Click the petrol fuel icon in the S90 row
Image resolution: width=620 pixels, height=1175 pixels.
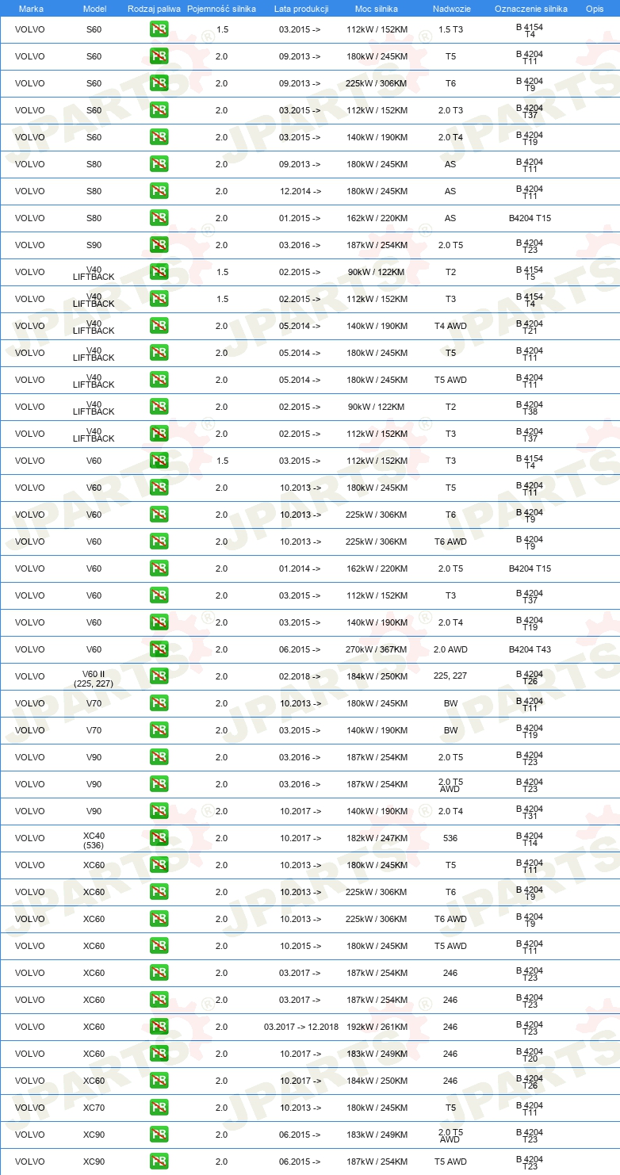click(159, 246)
